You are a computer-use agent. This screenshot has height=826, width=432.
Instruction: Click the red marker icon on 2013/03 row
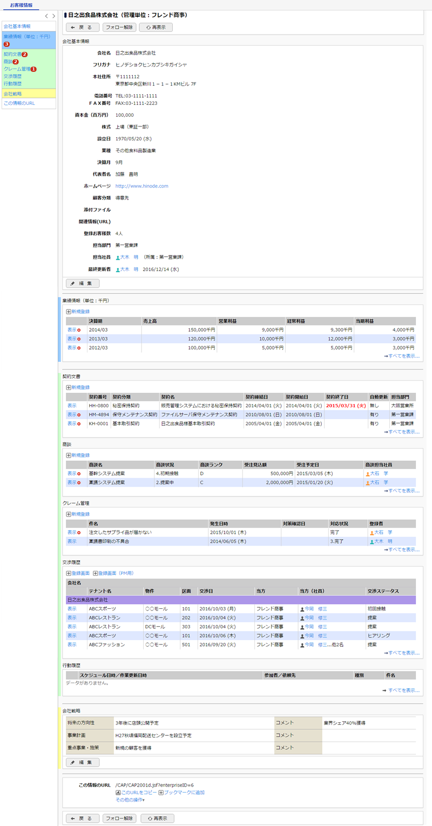(x=79, y=339)
